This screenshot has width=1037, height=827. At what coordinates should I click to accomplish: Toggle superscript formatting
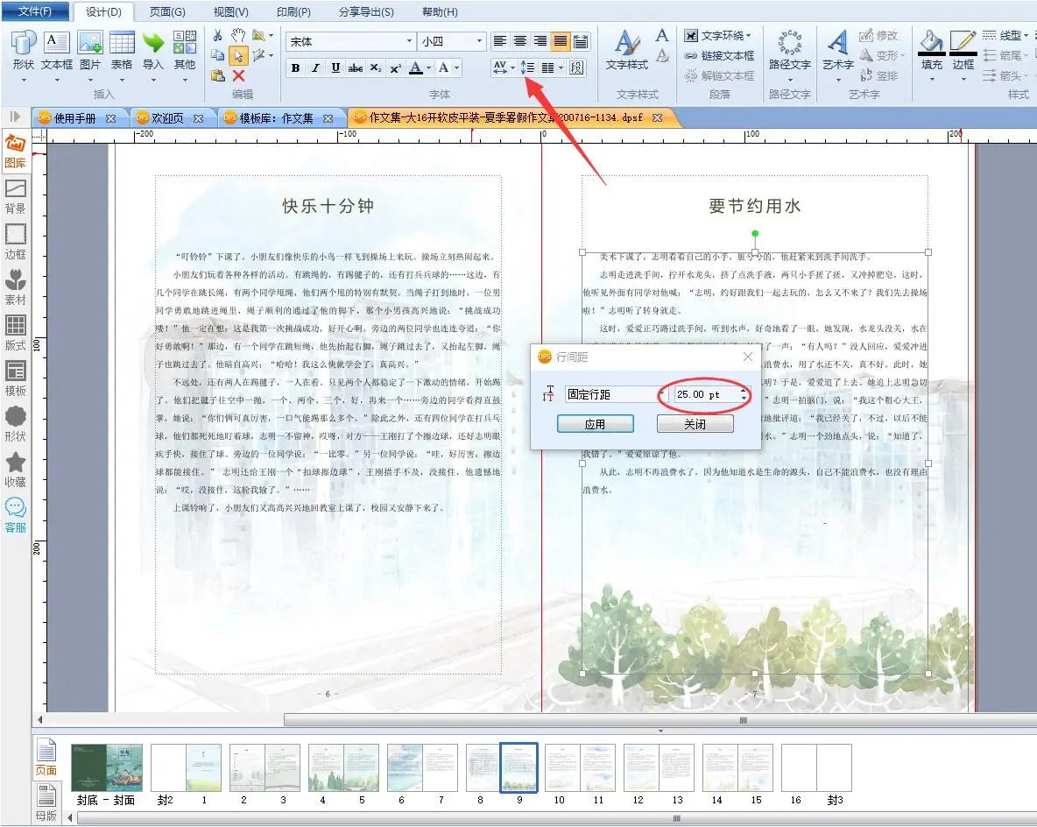pos(395,67)
